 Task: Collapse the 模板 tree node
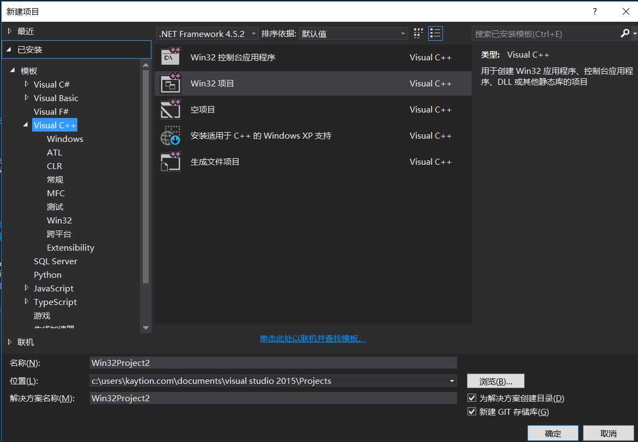click(13, 71)
